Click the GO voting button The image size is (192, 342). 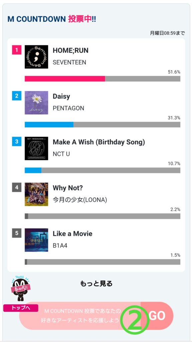point(157,316)
